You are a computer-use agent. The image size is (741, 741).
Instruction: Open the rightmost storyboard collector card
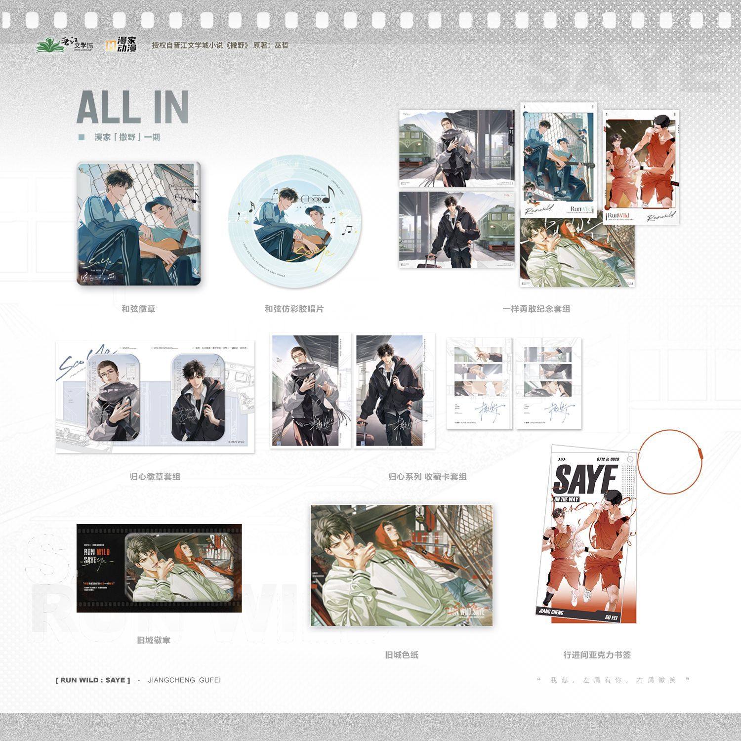tap(549, 383)
